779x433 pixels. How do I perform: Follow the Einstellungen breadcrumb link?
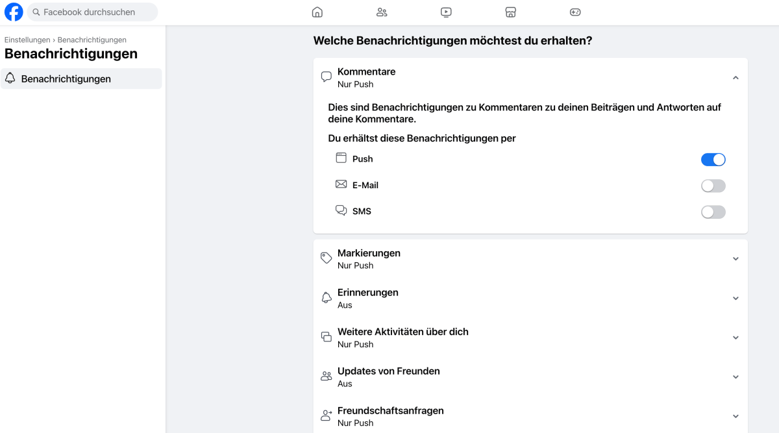click(x=27, y=40)
